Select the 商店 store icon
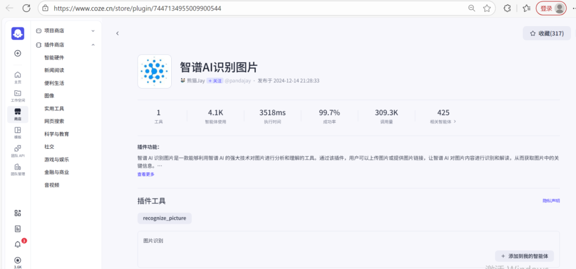 point(18,114)
